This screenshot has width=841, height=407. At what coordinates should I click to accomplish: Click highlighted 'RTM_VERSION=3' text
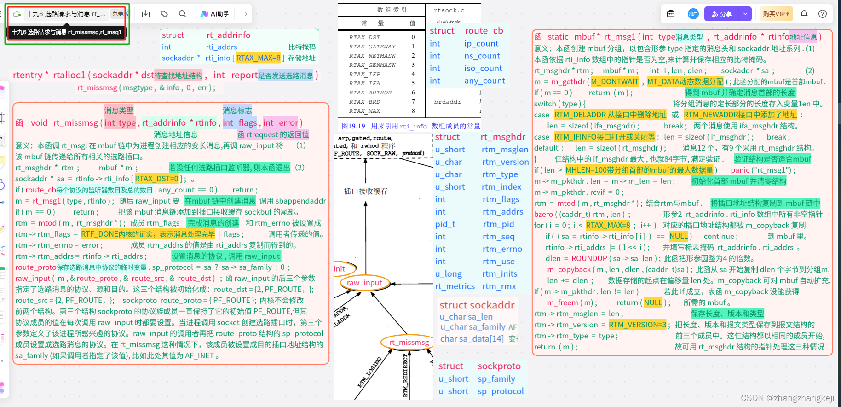pyautogui.click(x=637, y=325)
